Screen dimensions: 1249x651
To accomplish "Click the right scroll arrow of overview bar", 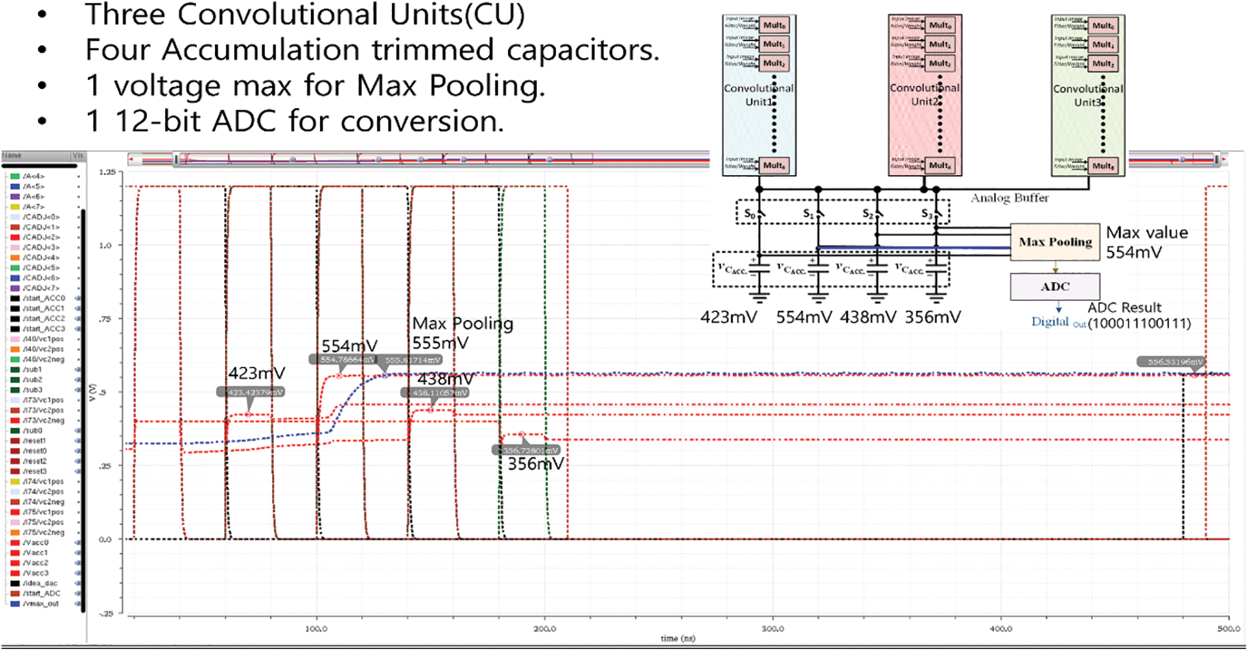I will 1223,159.
